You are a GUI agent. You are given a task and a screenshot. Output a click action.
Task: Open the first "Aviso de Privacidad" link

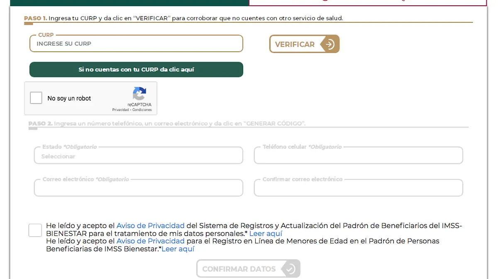(150, 226)
